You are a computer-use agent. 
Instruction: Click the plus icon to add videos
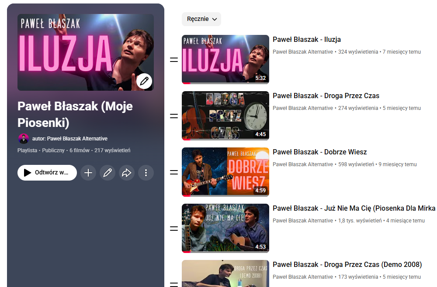point(88,173)
